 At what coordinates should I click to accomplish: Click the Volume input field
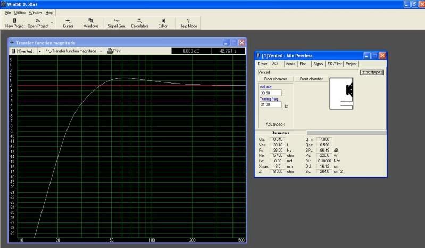click(x=270, y=93)
